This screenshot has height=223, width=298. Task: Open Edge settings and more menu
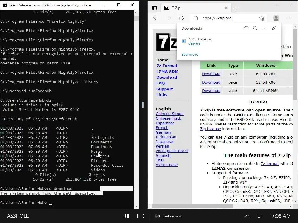pyautogui.click(x=290, y=18)
